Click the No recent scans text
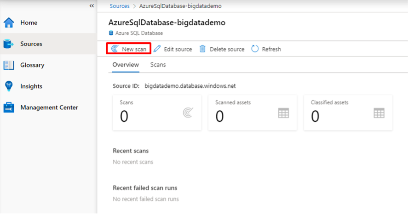 (133, 162)
